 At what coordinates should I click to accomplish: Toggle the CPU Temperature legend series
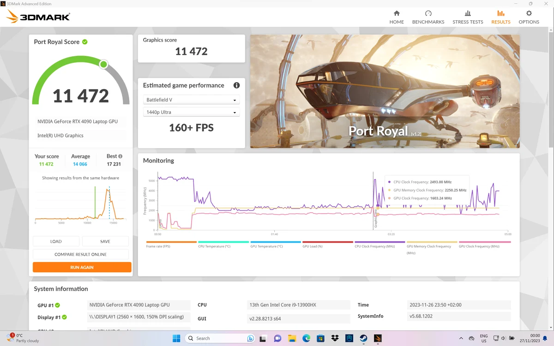(223, 244)
